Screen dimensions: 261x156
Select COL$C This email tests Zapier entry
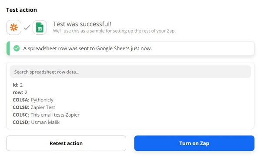click(x=46, y=115)
